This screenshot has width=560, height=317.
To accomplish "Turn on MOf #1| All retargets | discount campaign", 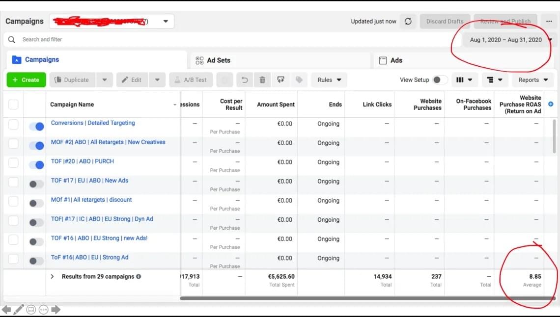I will click(36, 203).
